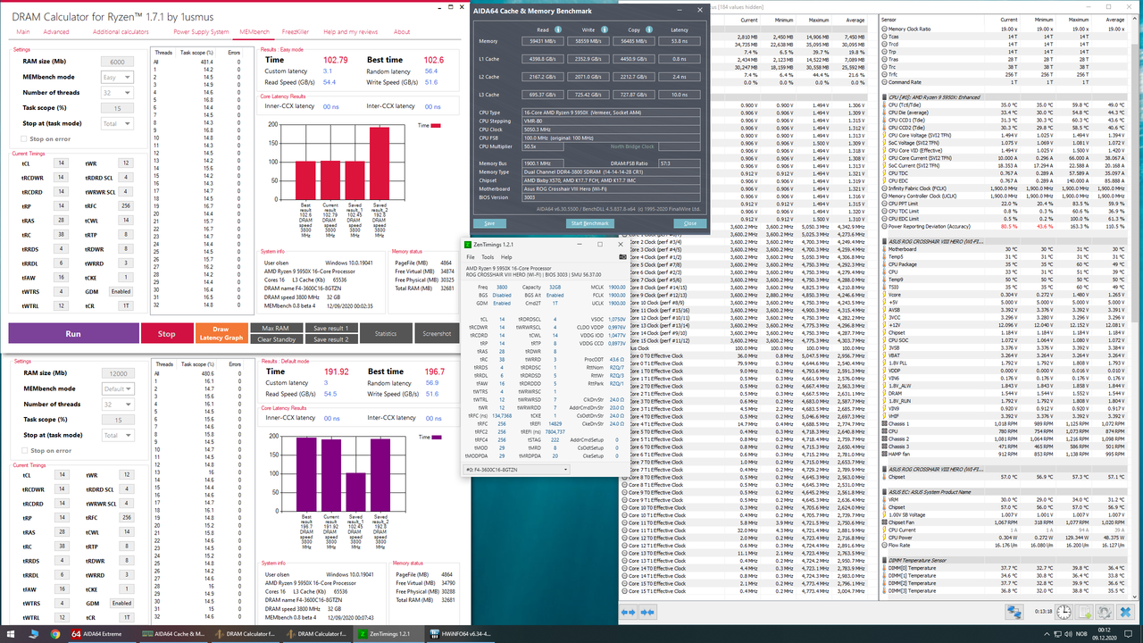The image size is (1143, 643).
Task: Click AIDA64 benchmark Save button
Action: [x=488, y=223]
